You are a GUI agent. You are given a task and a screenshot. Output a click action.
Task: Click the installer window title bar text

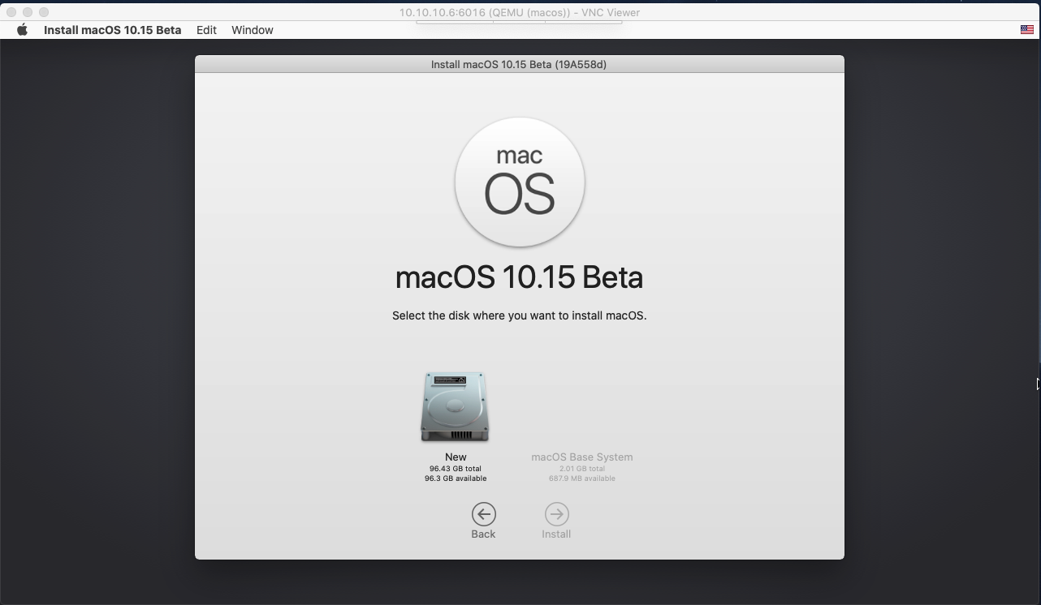pyautogui.click(x=519, y=64)
